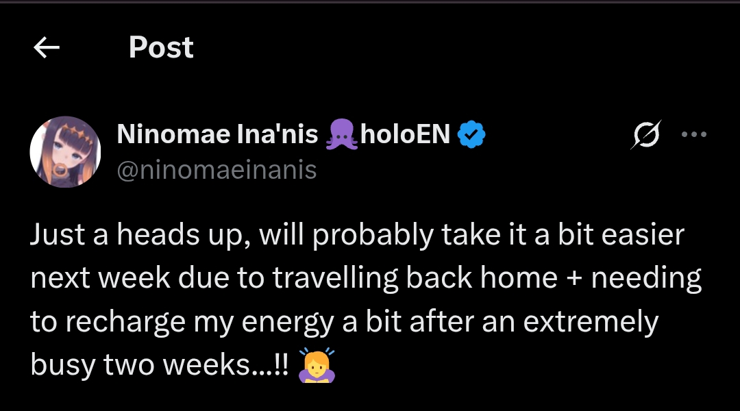This screenshot has width=740, height=411.
Task: Click the words 'next week' in post
Action: (x=100, y=278)
